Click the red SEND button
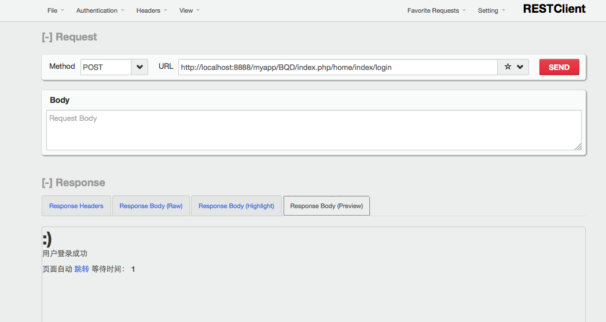Screen dimensions: 606x322 pos(559,67)
